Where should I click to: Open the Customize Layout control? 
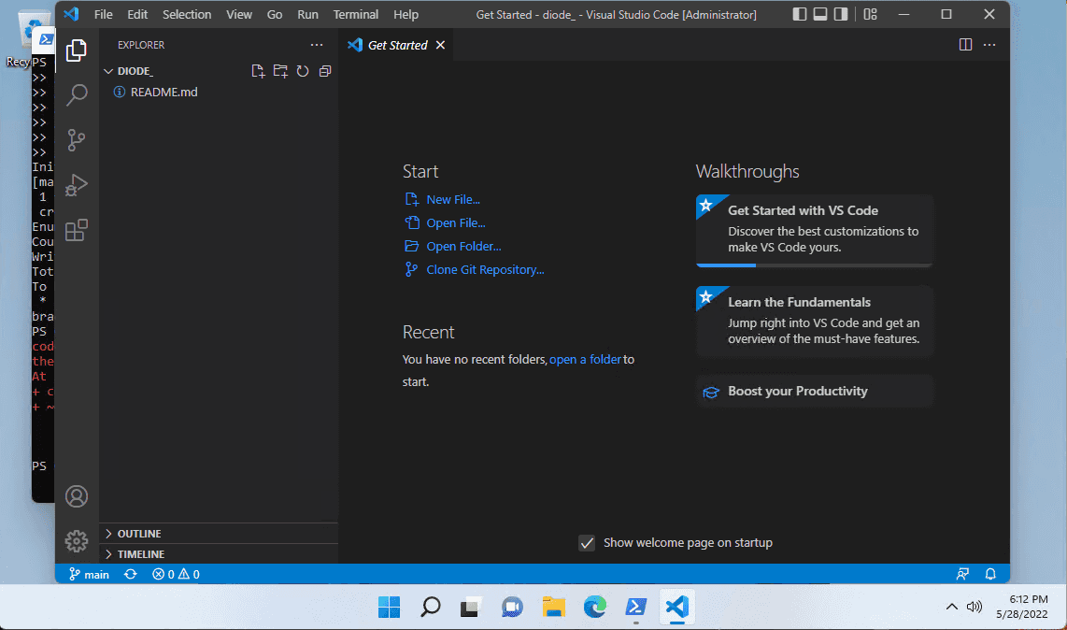(x=871, y=14)
